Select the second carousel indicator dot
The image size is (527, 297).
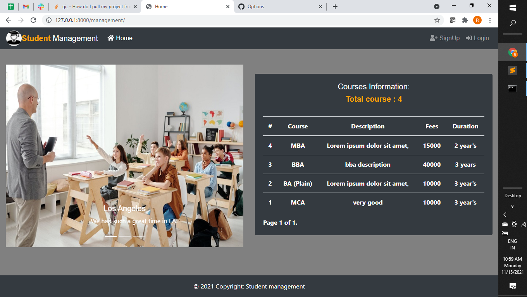[124, 236]
